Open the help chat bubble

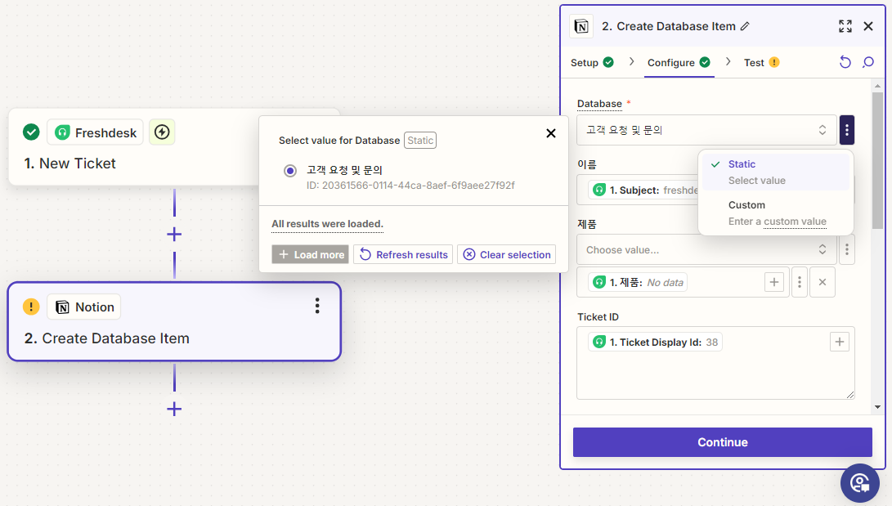tap(860, 483)
